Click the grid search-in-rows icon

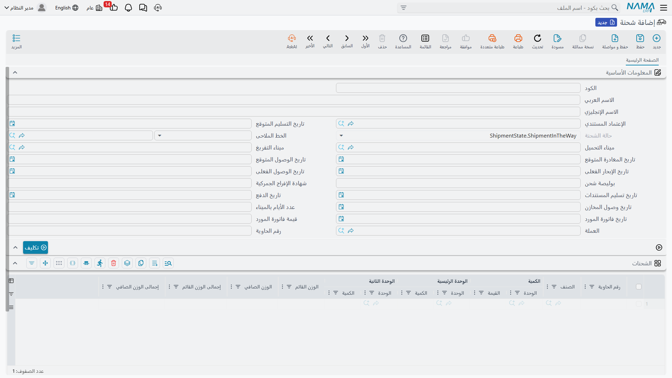coord(168,263)
